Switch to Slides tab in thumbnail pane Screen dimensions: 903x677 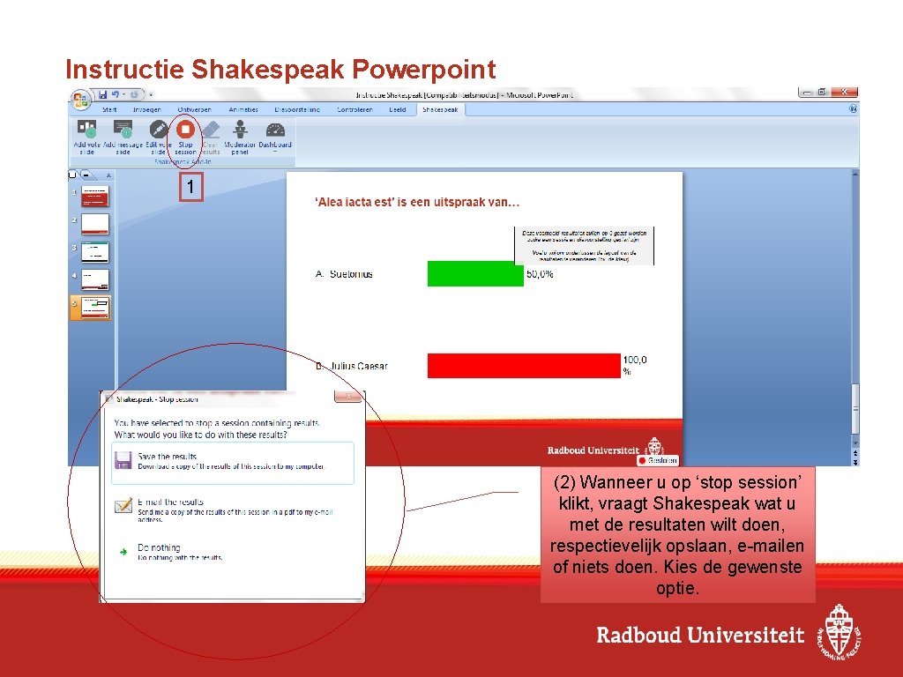point(72,175)
